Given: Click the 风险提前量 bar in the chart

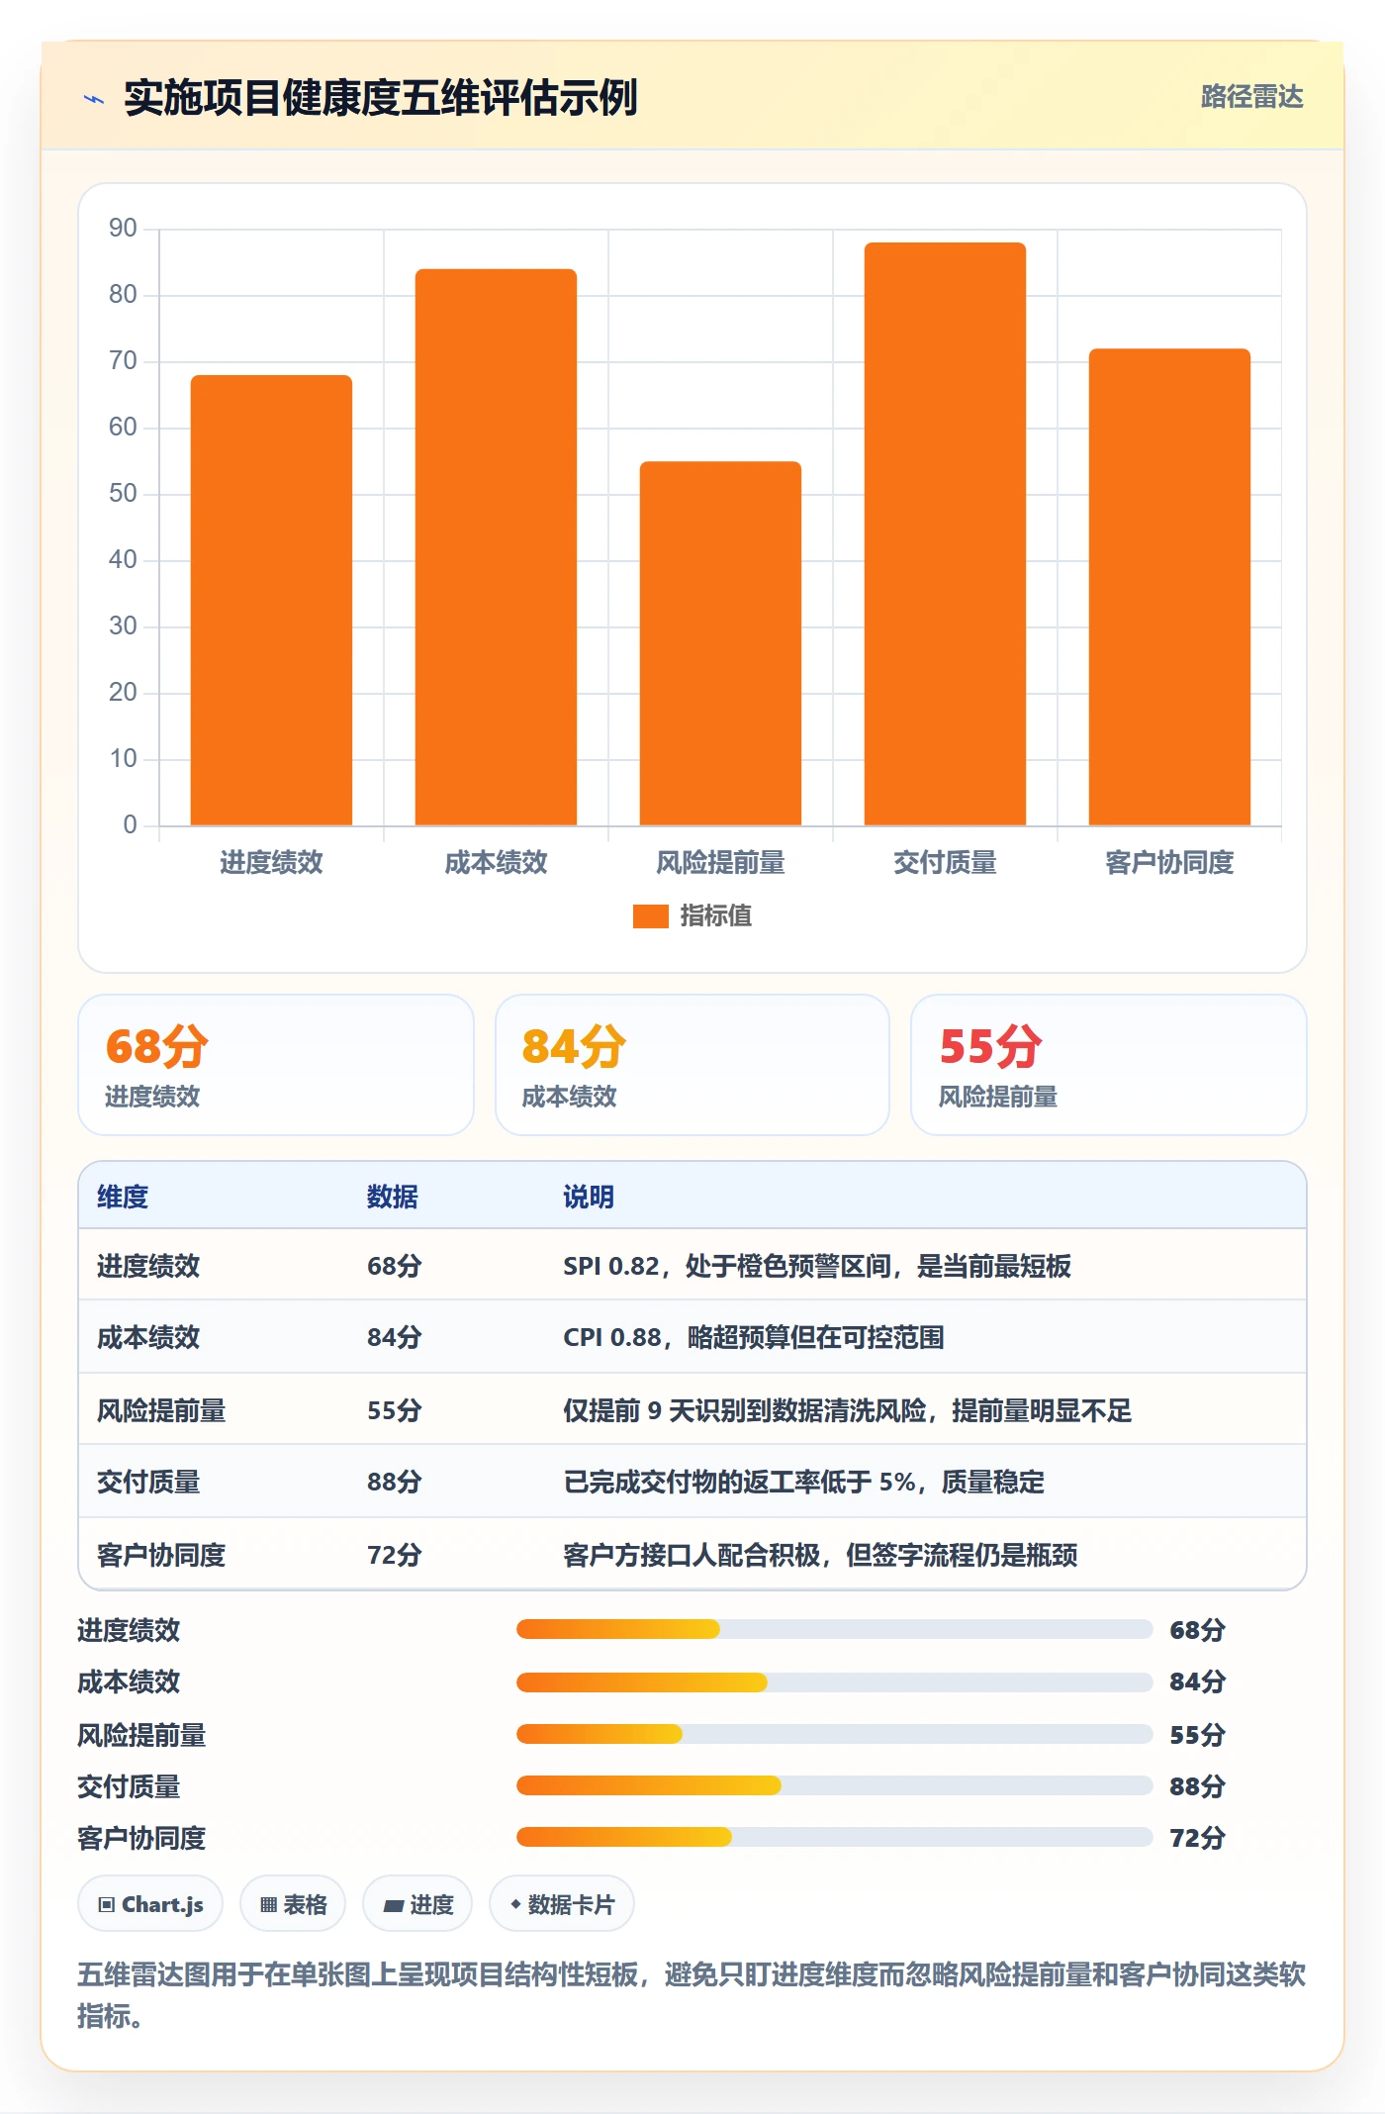Looking at the screenshot, I should (720, 643).
